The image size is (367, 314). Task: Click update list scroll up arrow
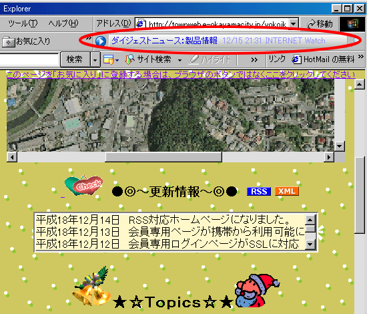pyautogui.click(x=310, y=220)
